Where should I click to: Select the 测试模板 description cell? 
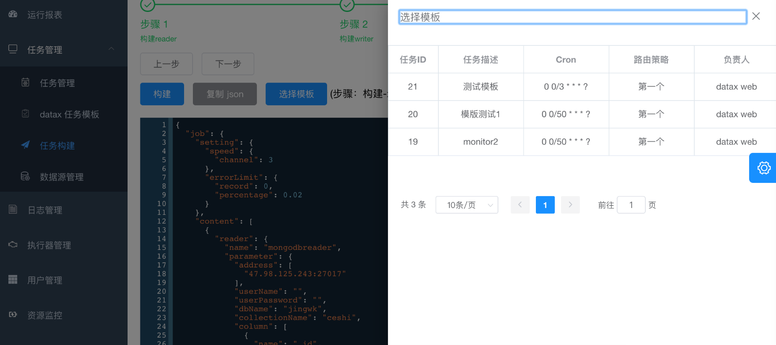click(x=481, y=87)
